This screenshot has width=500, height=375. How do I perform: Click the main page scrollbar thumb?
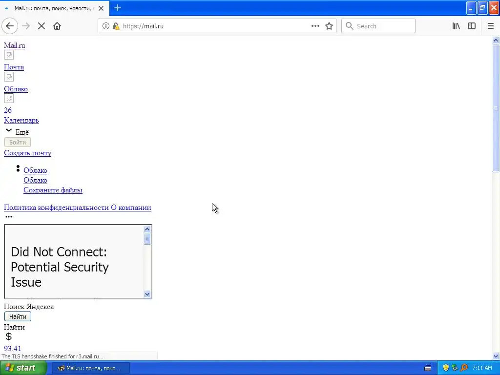point(496,108)
